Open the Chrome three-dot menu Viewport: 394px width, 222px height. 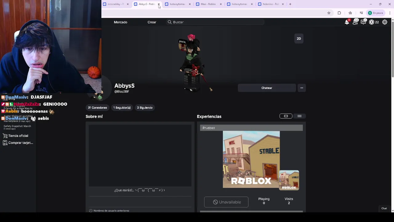390,13
